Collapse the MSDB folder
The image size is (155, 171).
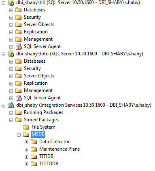click(x=19, y=135)
